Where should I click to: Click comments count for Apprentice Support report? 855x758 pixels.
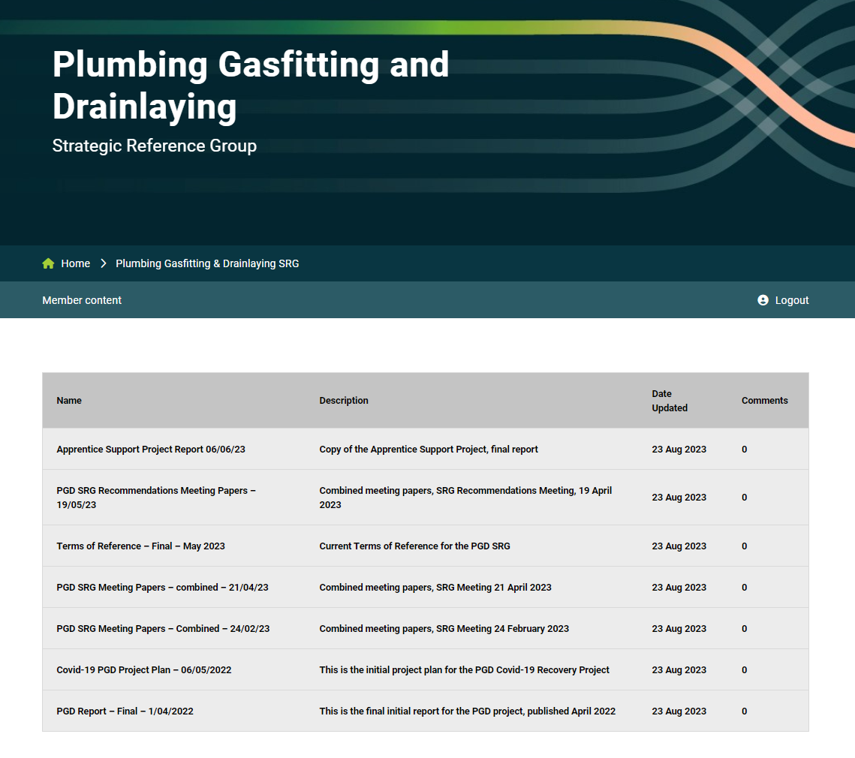point(744,450)
